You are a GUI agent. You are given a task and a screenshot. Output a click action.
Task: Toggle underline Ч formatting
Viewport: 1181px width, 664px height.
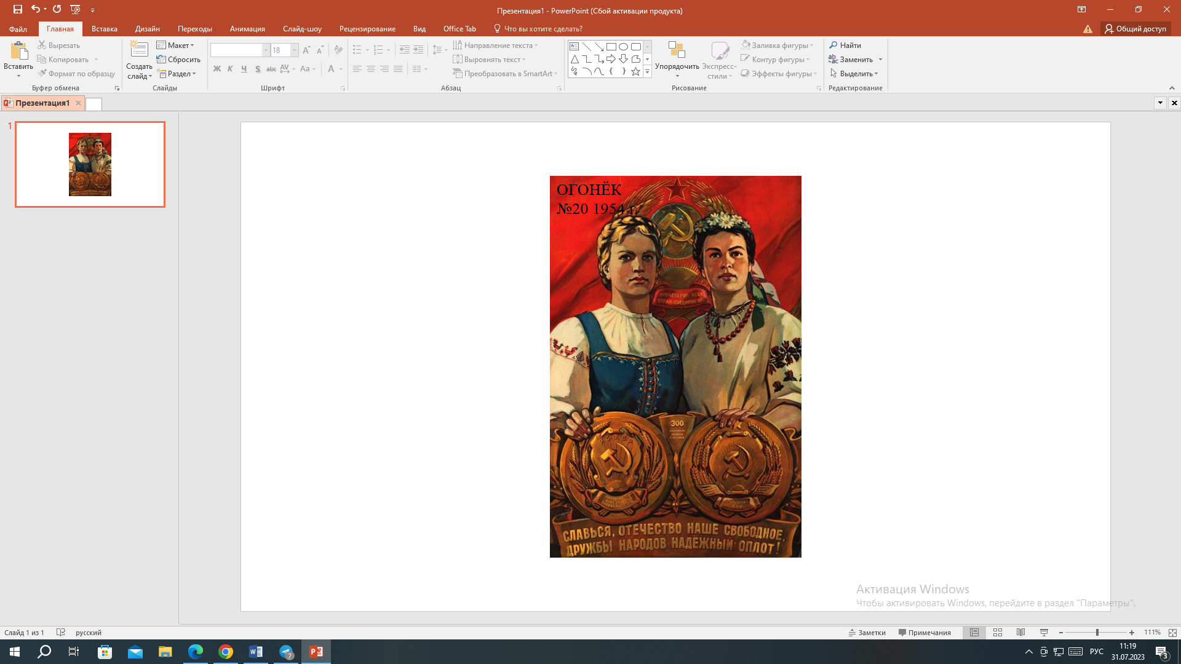click(x=244, y=69)
